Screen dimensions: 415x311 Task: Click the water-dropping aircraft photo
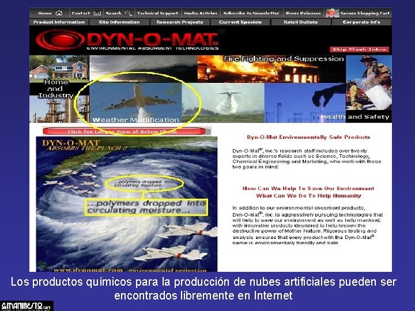(x=223, y=103)
